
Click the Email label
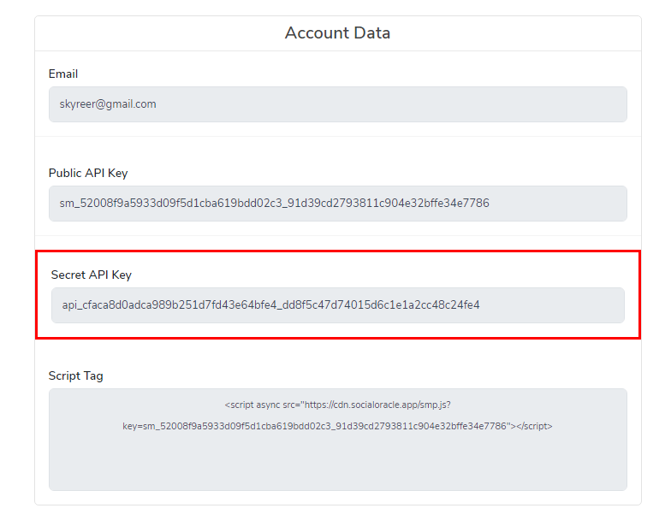tap(63, 74)
